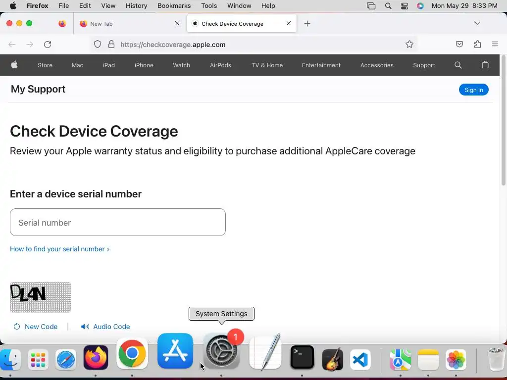The width and height of the screenshot is (507, 380).
Task: Request a New Code captcha
Action: pyautogui.click(x=36, y=327)
